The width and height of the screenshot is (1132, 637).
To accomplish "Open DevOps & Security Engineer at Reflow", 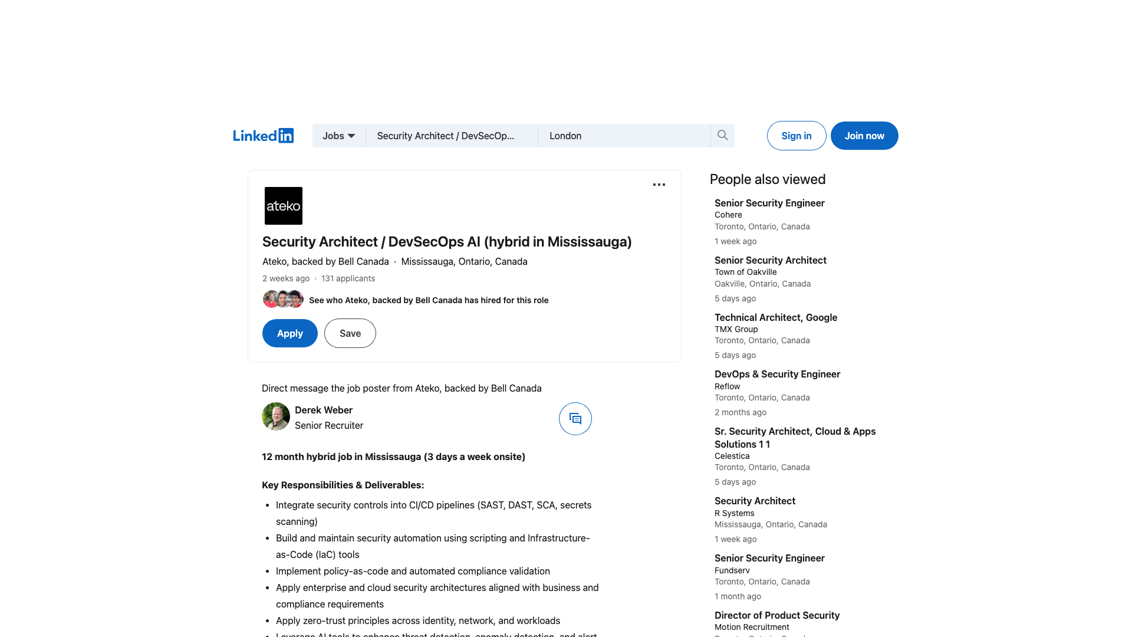I will (x=777, y=374).
